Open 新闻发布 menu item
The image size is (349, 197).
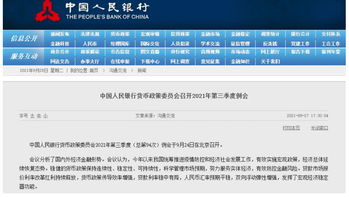pos(60,34)
